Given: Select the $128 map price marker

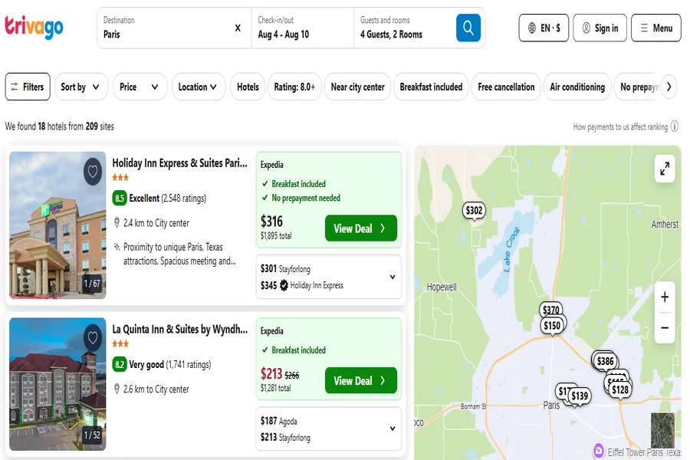Looking at the screenshot, I should [x=620, y=389].
